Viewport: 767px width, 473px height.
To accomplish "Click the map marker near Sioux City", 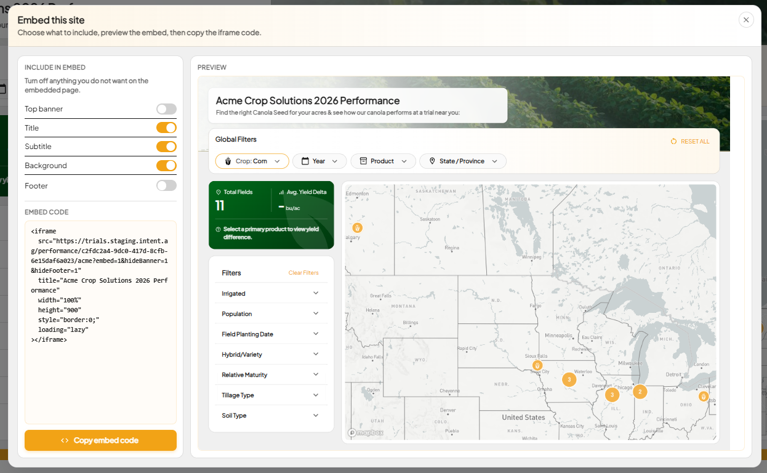I will [x=537, y=365].
